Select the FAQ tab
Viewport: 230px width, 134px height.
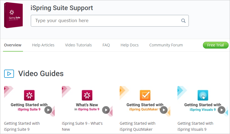coord(106,45)
